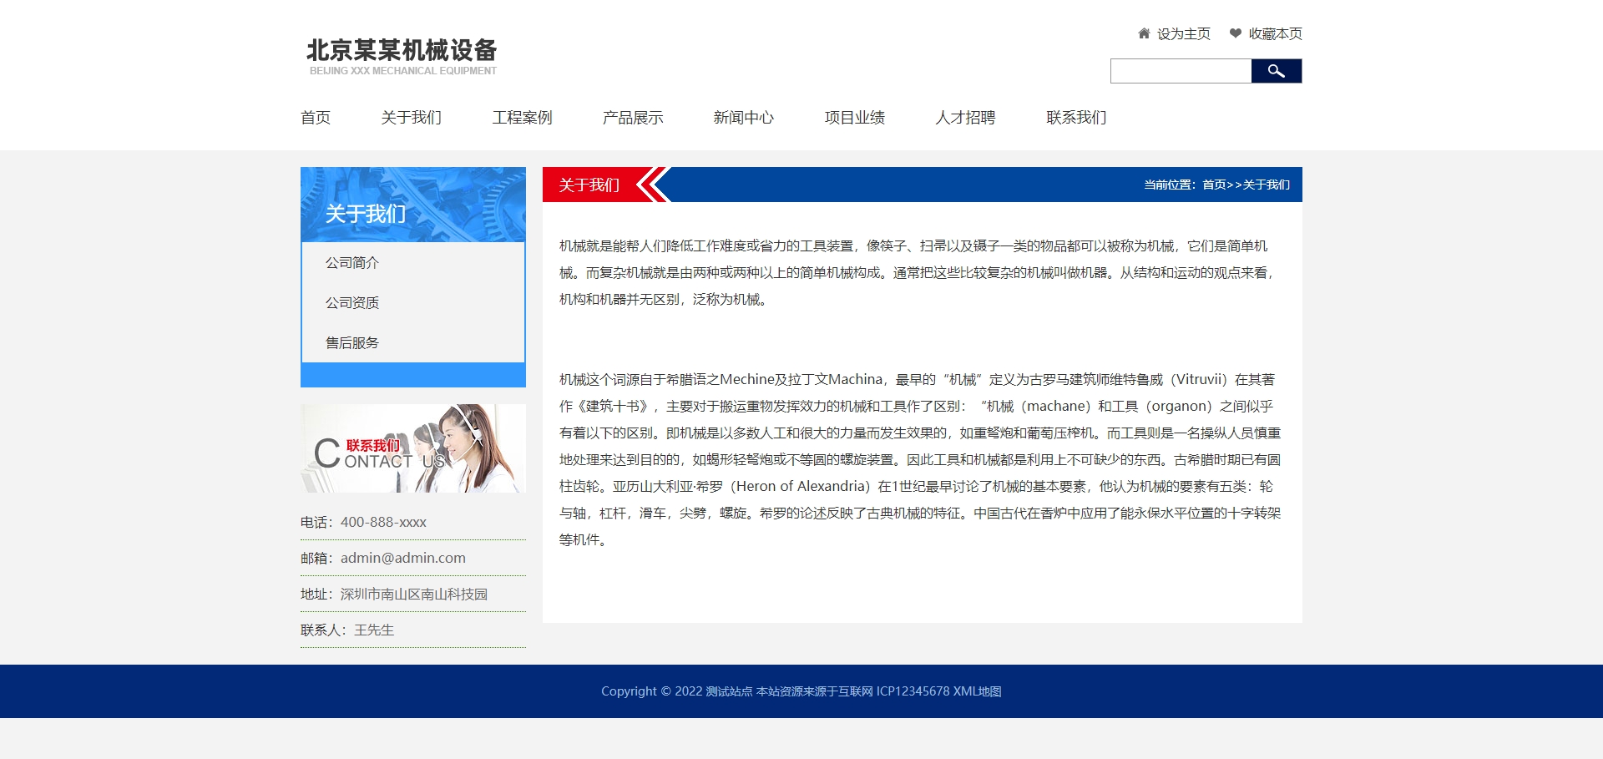Screen dimensions: 1603x759
Task: Click the home icon beside 设为主页
Action: click(x=1144, y=33)
